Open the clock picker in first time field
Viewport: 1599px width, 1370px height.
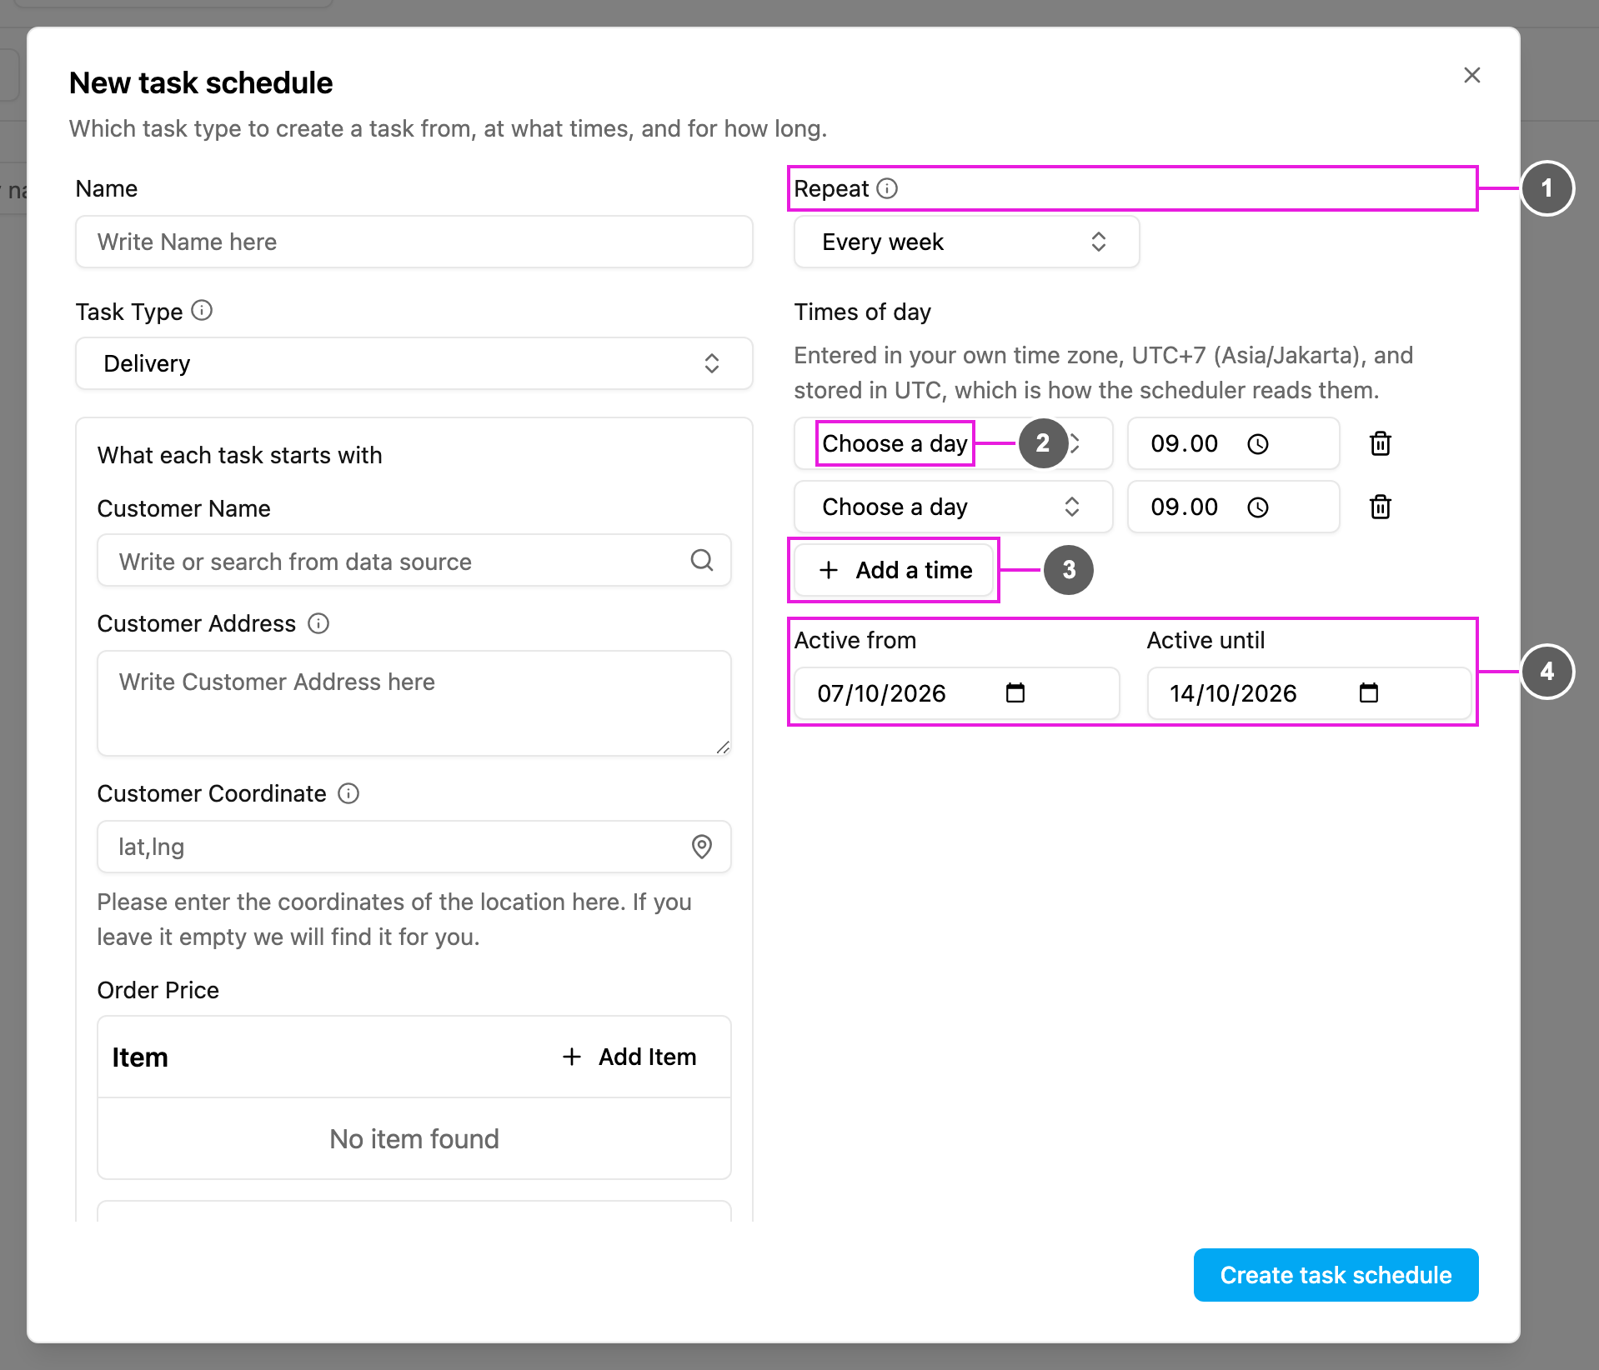[x=1258, y=444]
